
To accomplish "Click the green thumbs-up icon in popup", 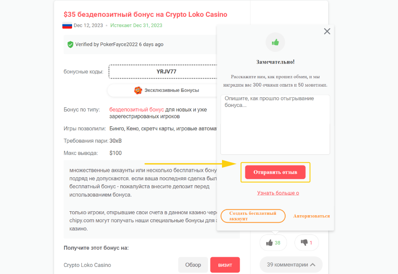I will (x=276, y=42).
